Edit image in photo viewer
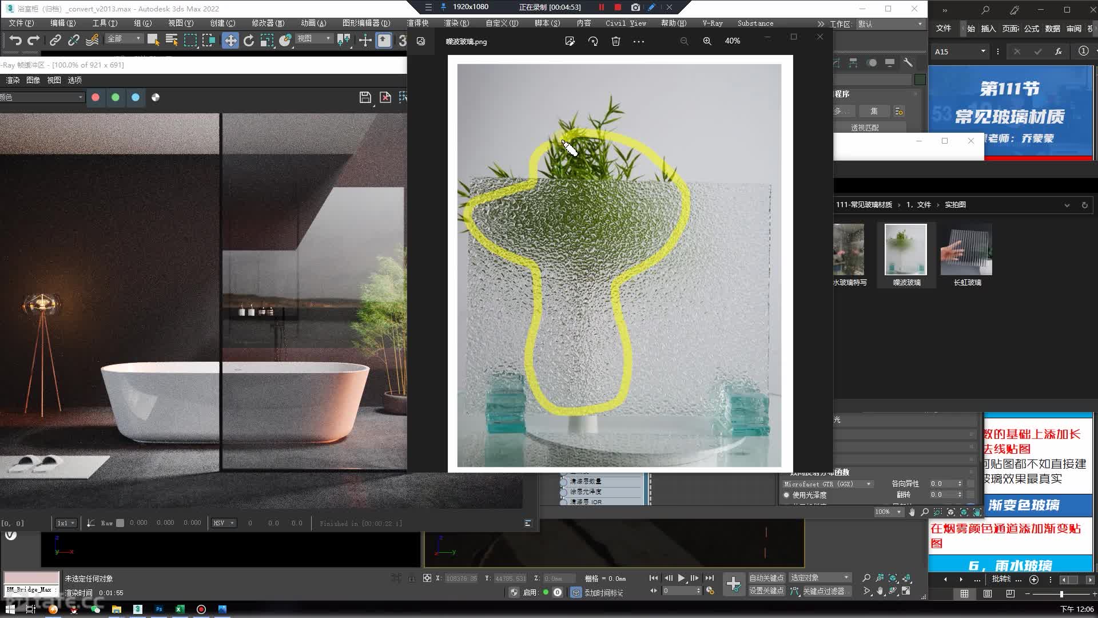Viewport: 1098px width, 618px height. coord(570,41)
